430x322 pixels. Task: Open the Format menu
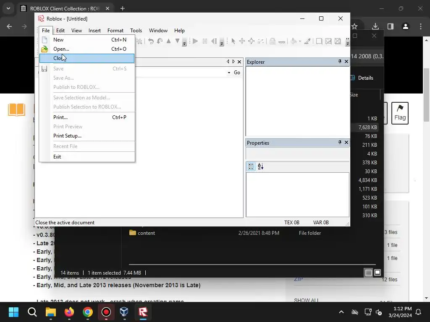(115, 30)
